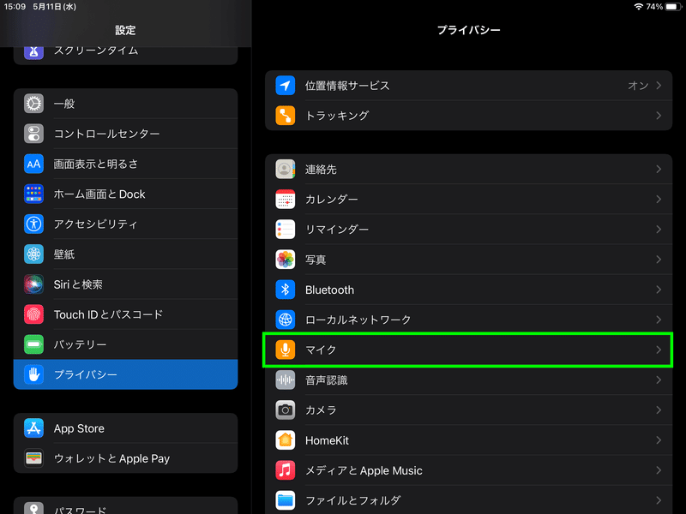
Task: Open HomeKit permissions
Action: (x=468, y=440)
